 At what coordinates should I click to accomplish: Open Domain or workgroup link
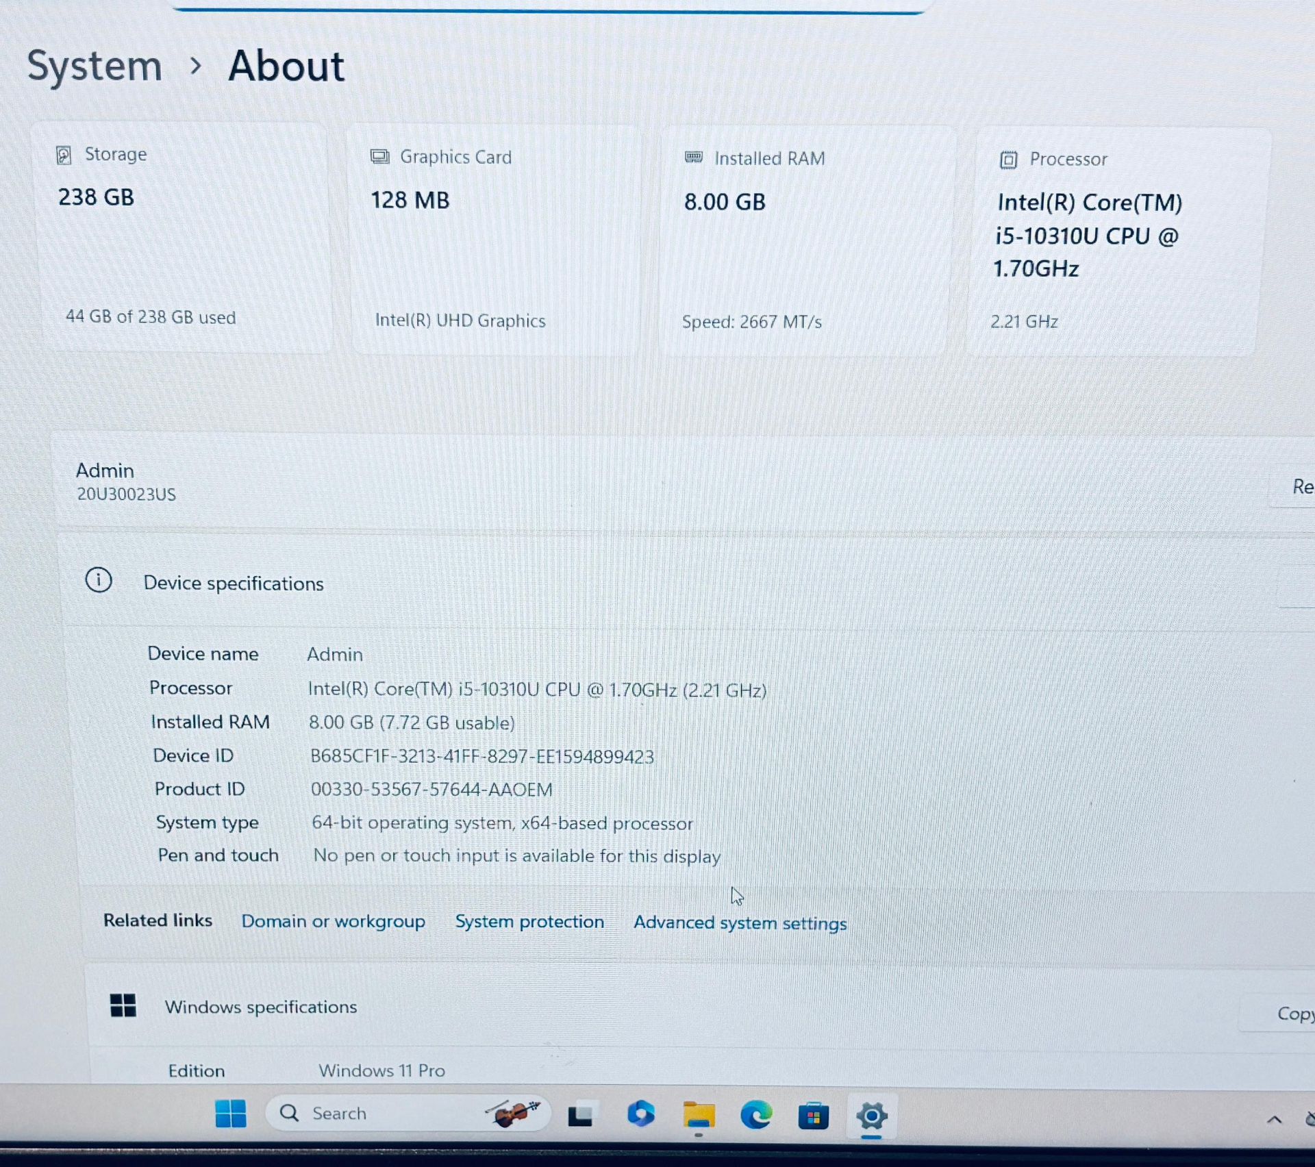tap(333, 922)
